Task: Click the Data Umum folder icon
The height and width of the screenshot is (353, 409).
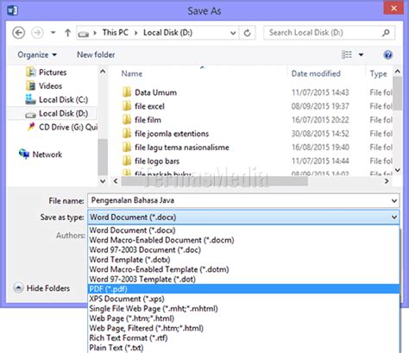Action: [127, 92]
